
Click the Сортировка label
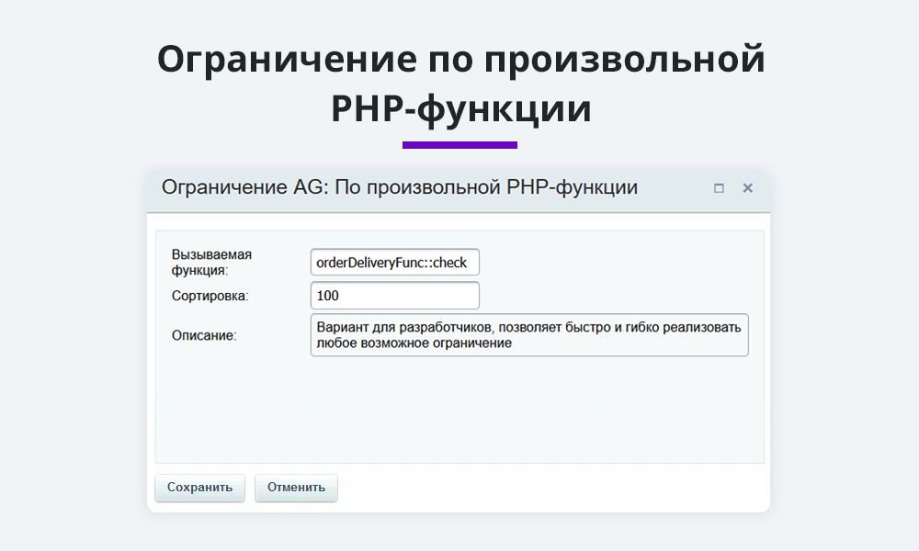click(210, 296)
